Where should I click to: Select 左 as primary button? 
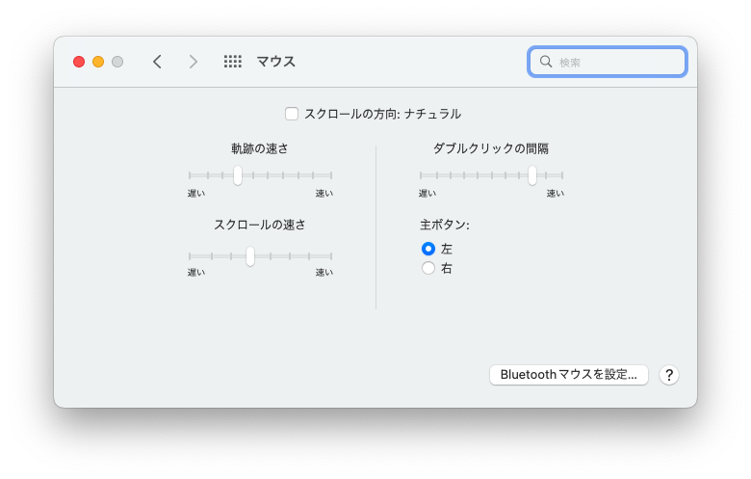(428, 249)
